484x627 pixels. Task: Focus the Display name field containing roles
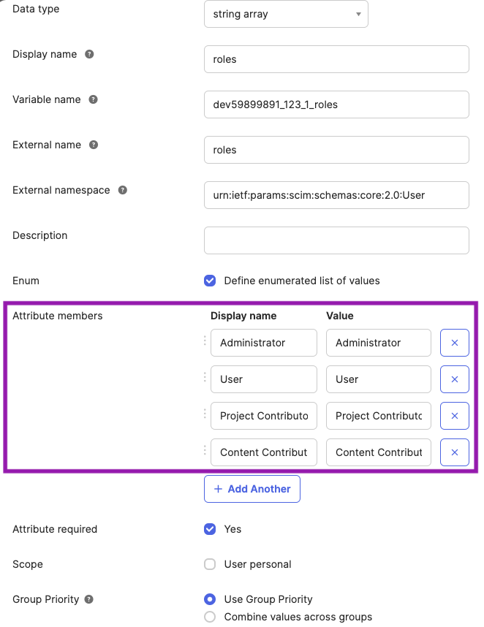coord(336,59)
